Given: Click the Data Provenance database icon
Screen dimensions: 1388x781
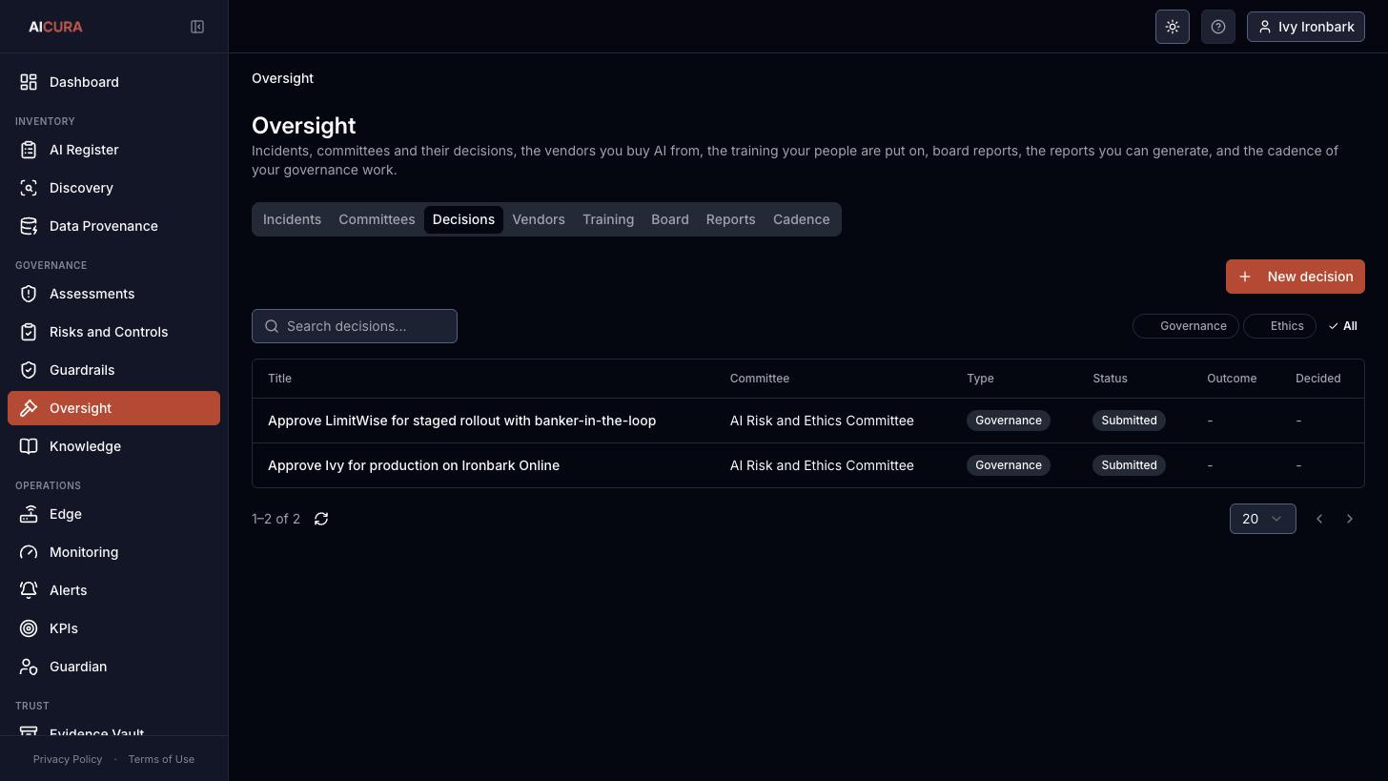Looking at the screenshot, I should (29, 226).
